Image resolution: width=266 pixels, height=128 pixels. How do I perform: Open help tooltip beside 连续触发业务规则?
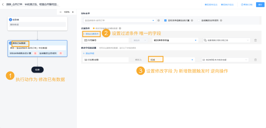tap(221, 20)
